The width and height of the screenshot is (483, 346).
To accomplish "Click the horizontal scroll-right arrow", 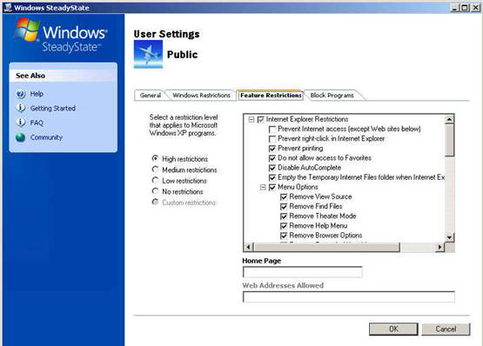I will click(x=439, y=247).
